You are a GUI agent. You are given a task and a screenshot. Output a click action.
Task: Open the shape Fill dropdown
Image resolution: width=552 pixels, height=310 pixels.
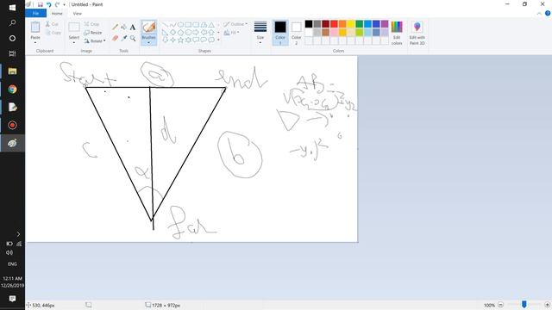pyautogui.click(x=232, y=33)
